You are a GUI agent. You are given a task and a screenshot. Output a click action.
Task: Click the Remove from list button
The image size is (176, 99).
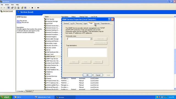[x=100, y=43]
